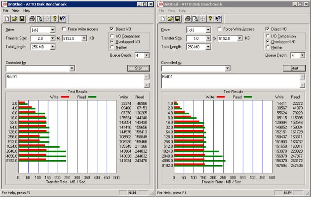
Task: Select Neither radio in right window
Action: [268, 47]
